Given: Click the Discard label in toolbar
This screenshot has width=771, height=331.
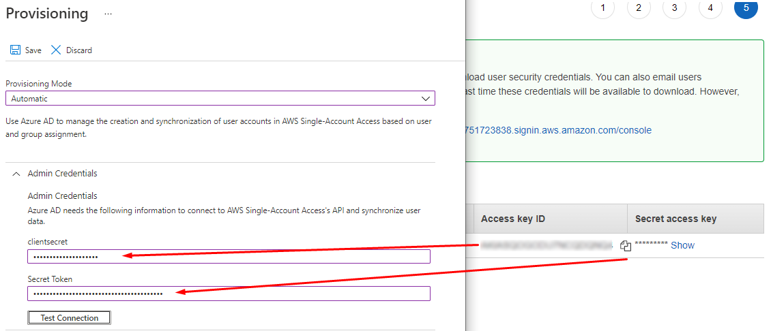Looking at the screenshot, I should click(x=79, y=50).
